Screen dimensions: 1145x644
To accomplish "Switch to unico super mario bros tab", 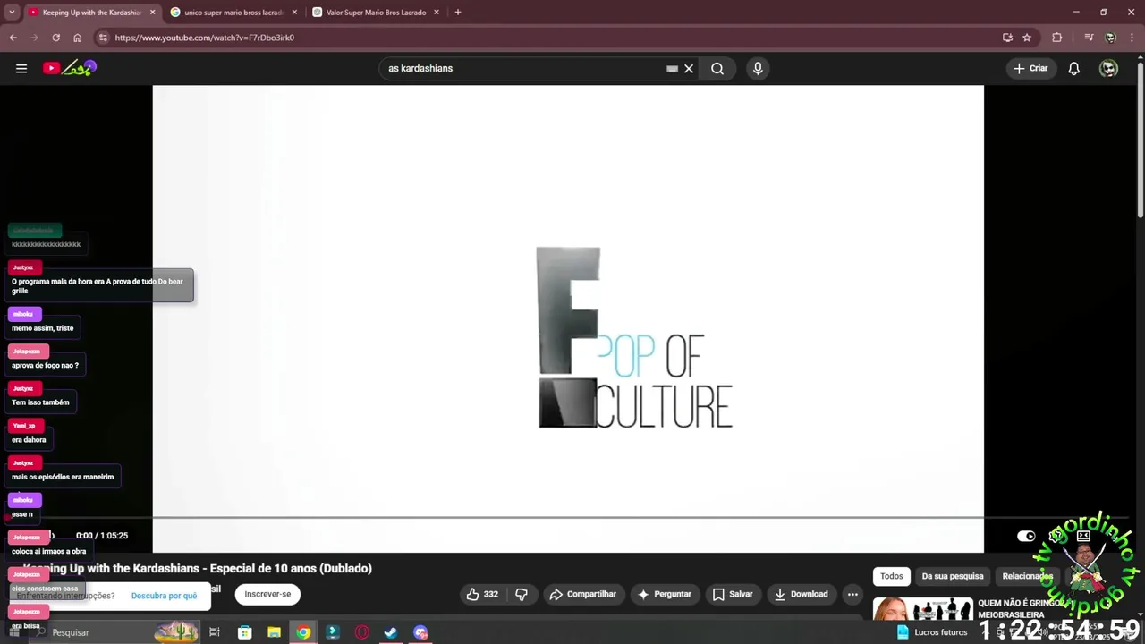I will pyautogui.click(x=233, y=13).
